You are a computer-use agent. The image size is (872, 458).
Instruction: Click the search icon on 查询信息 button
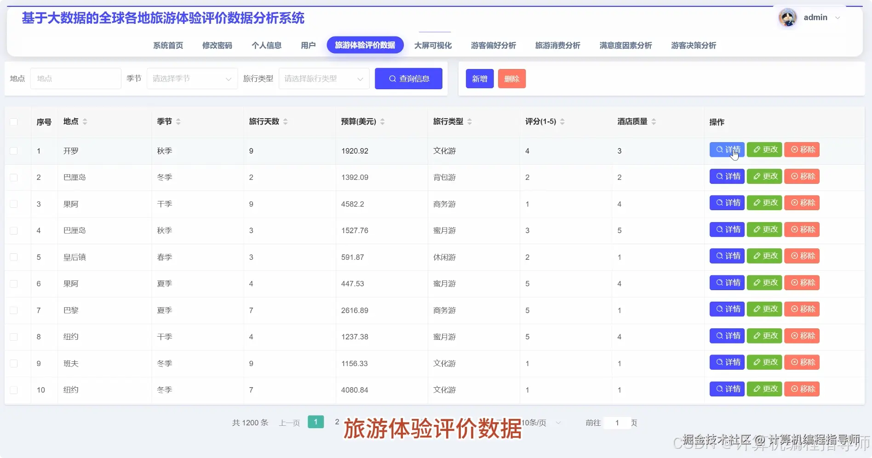click(392, 79)
